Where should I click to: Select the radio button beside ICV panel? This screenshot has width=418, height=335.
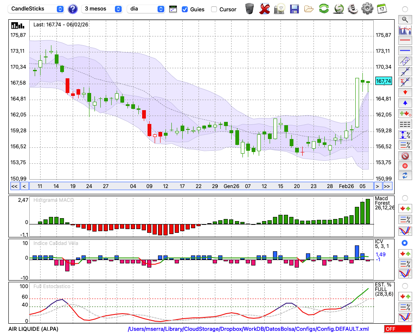tap(404, 243)
